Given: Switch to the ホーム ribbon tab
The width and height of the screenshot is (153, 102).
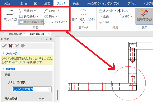Looking at the screenshot, I should (23, 3).
